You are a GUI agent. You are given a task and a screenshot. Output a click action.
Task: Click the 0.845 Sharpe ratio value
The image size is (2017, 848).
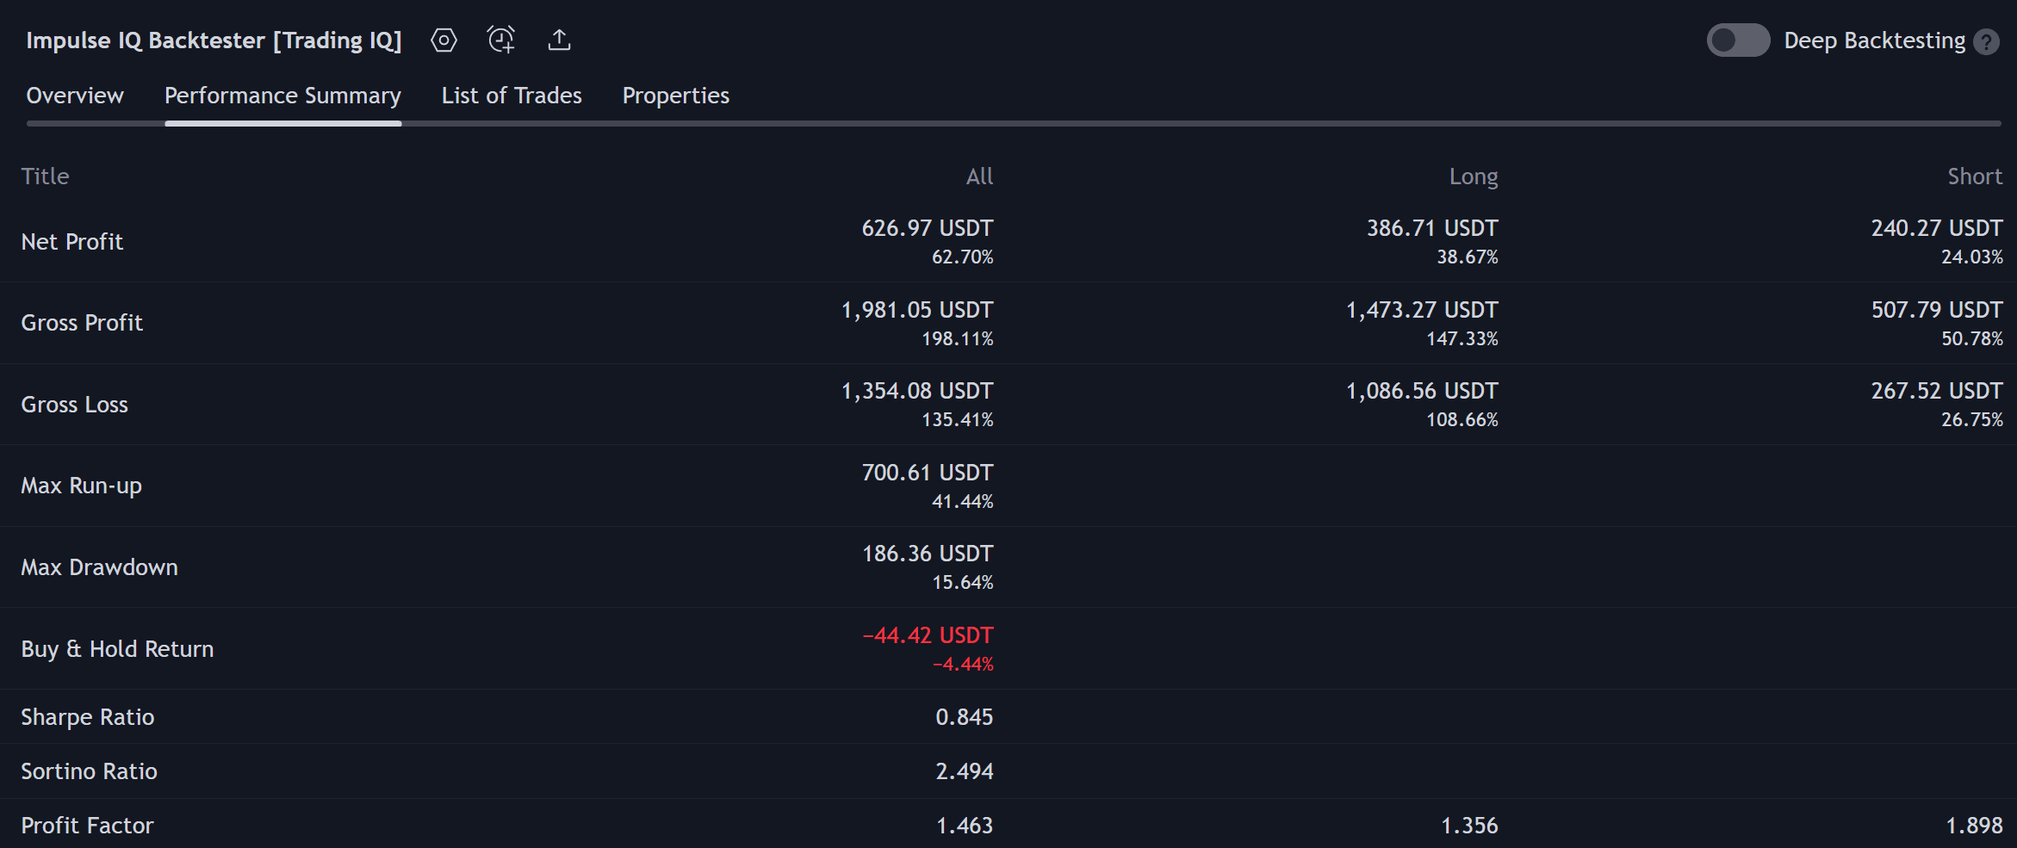[x=965, y=717]
